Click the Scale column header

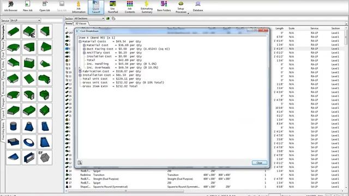291,28
